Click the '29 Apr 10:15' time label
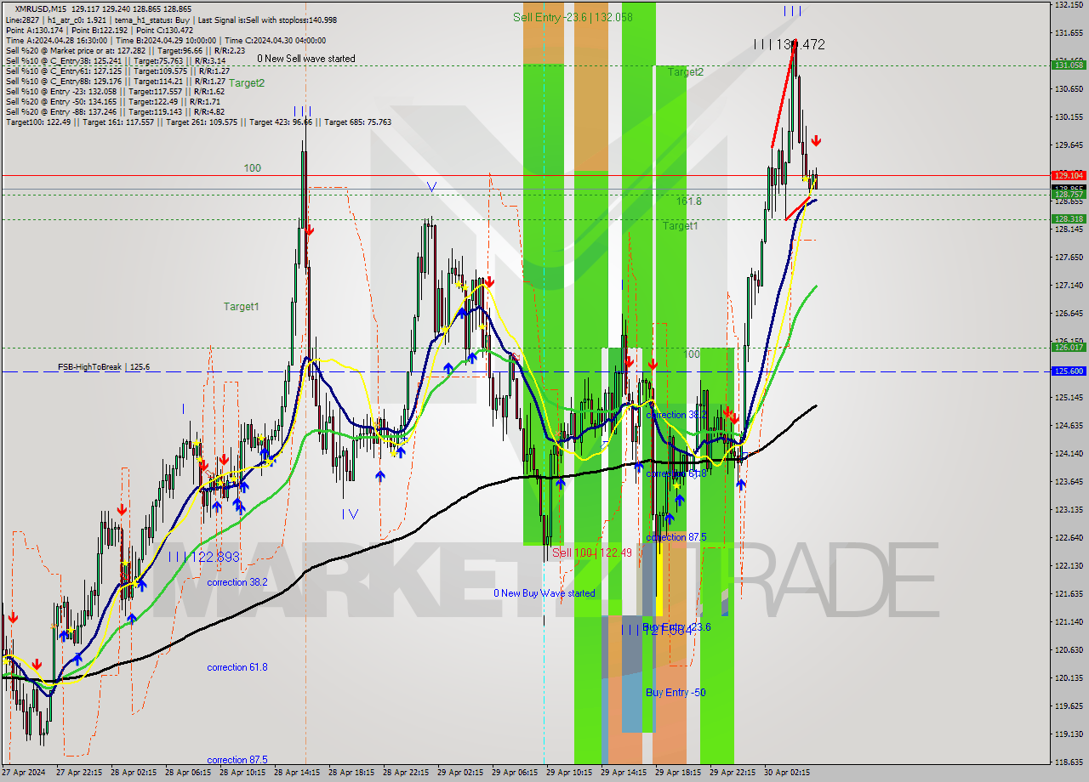 coord(569,773)
